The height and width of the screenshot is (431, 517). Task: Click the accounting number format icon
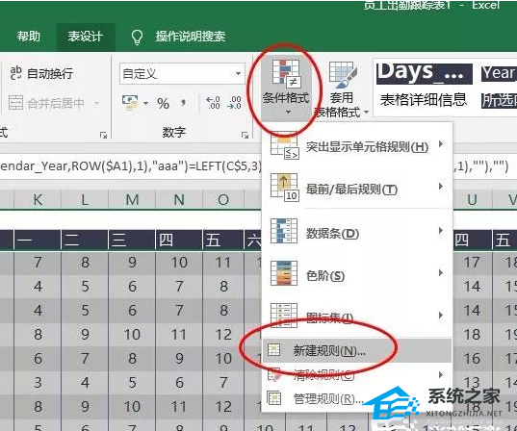click(130, 103)
